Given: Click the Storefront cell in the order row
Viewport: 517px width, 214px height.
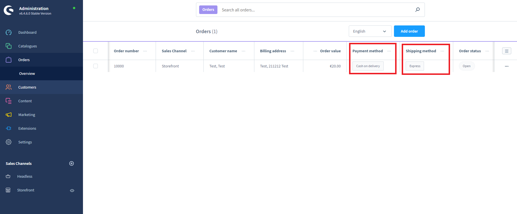Looking at the screenshot, I should (x=170, y=66).
